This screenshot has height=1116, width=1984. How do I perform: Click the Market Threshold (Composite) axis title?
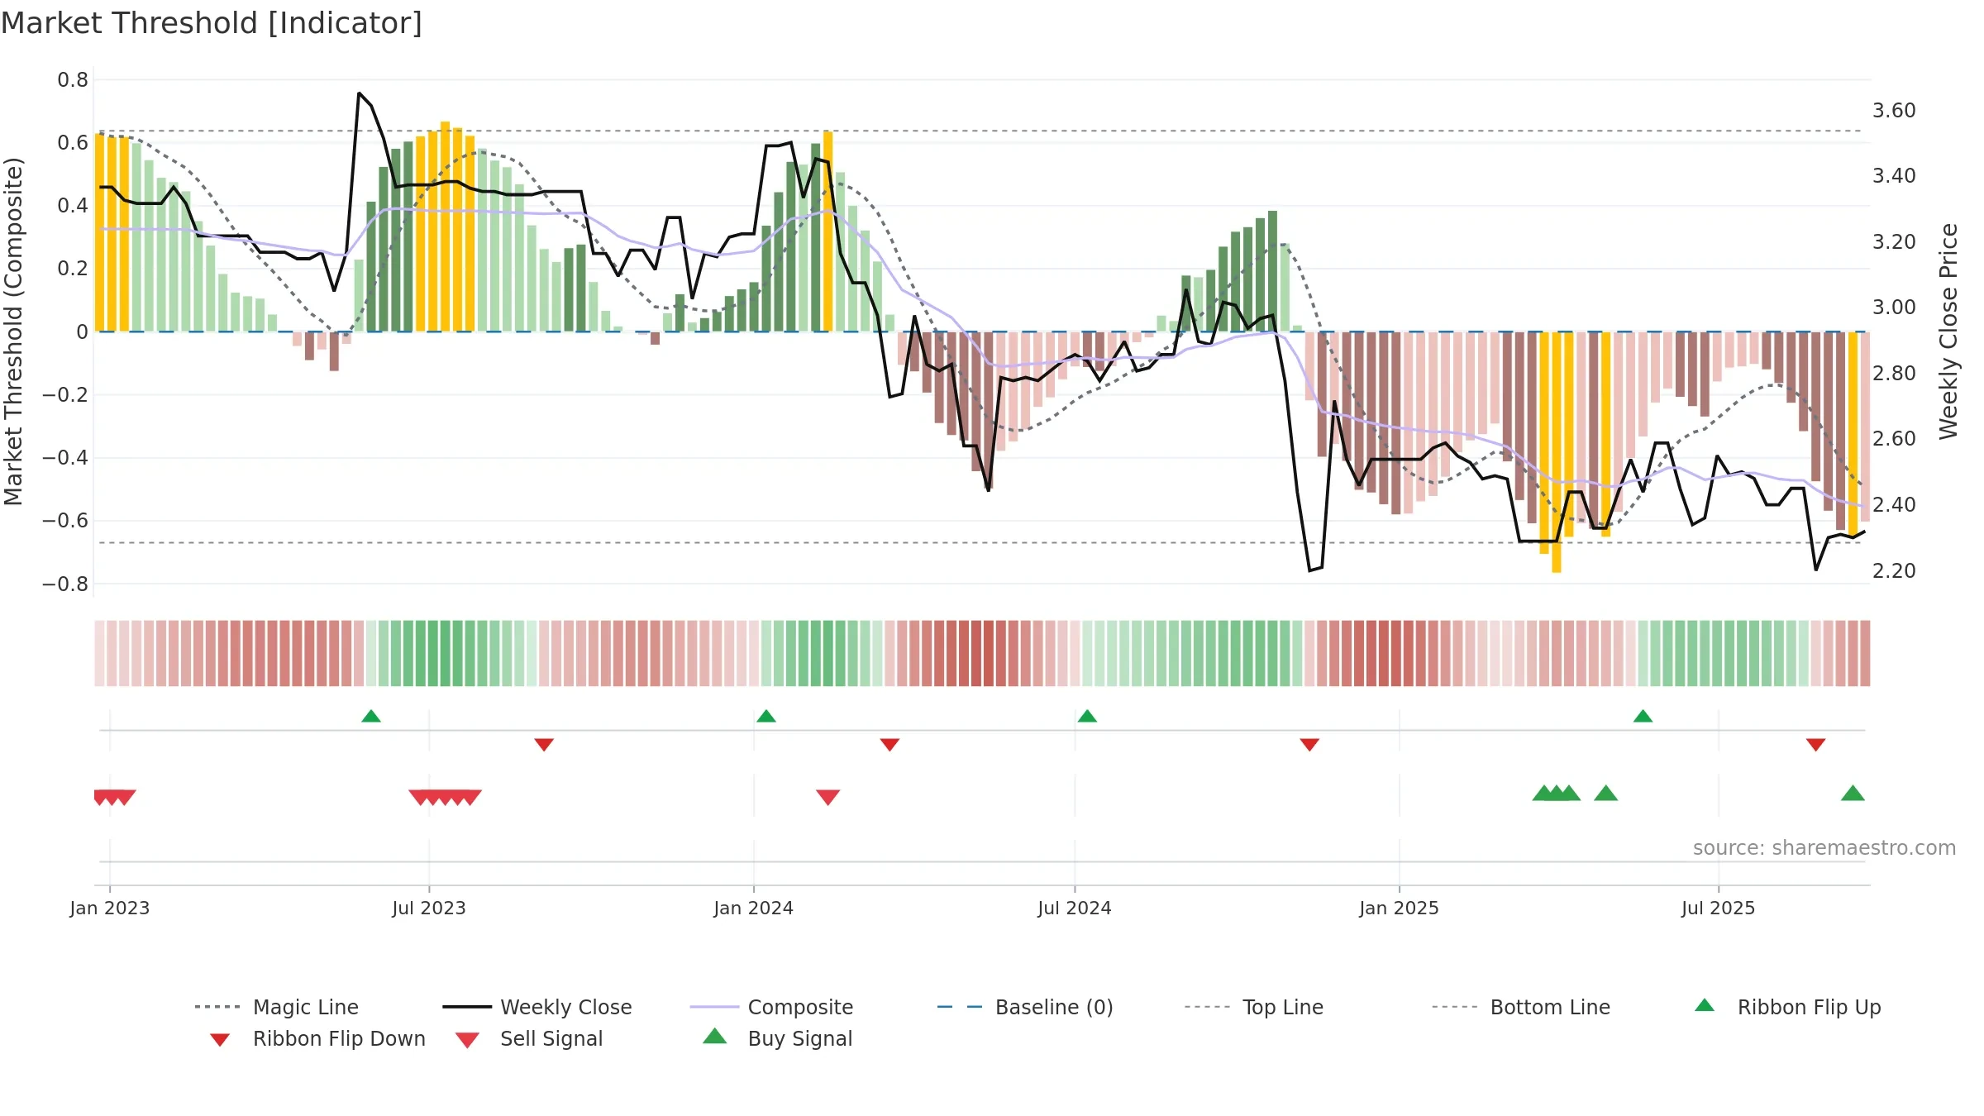[x=13, y=331]
